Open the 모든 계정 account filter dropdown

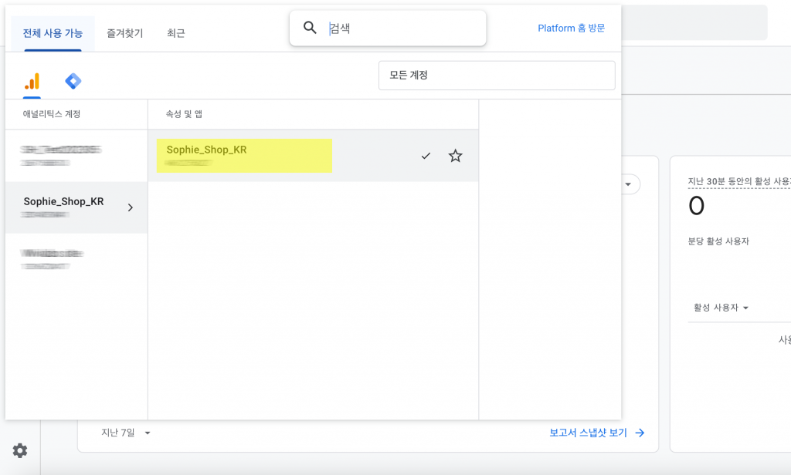(497, 75)
